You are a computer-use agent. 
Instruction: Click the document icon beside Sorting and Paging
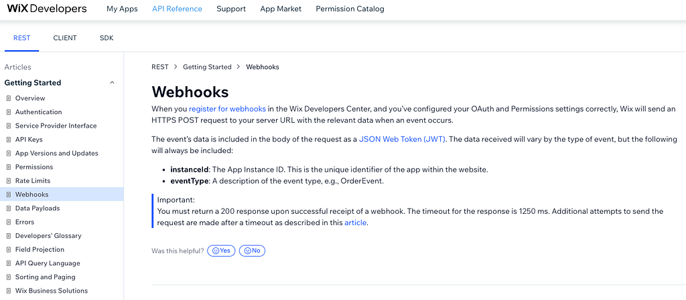(x=9, y=277)
